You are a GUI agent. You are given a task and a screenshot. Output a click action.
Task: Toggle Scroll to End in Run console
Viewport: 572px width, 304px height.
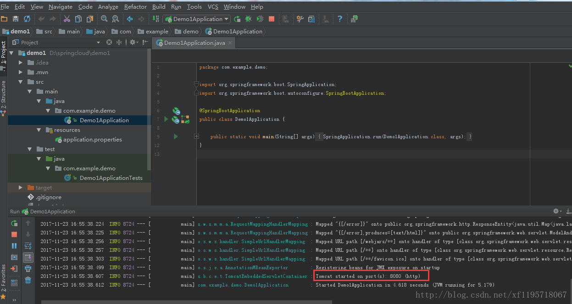28,257
